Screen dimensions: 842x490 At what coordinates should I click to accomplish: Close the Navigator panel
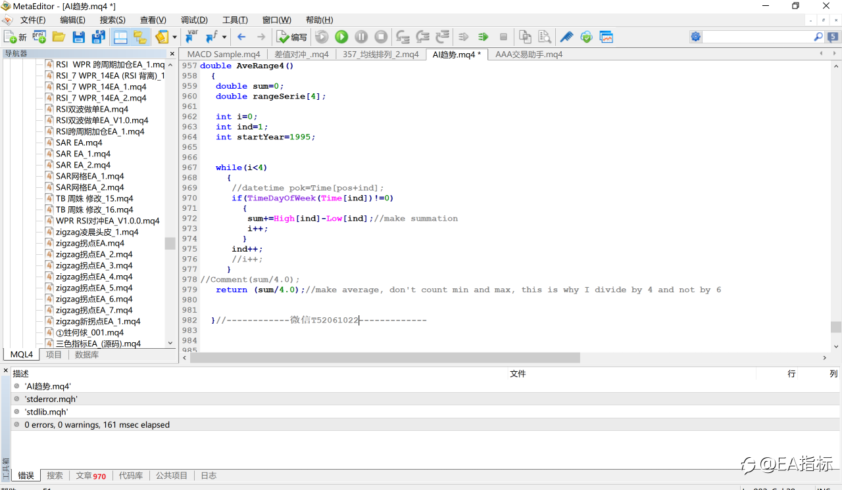coord(172,54)
